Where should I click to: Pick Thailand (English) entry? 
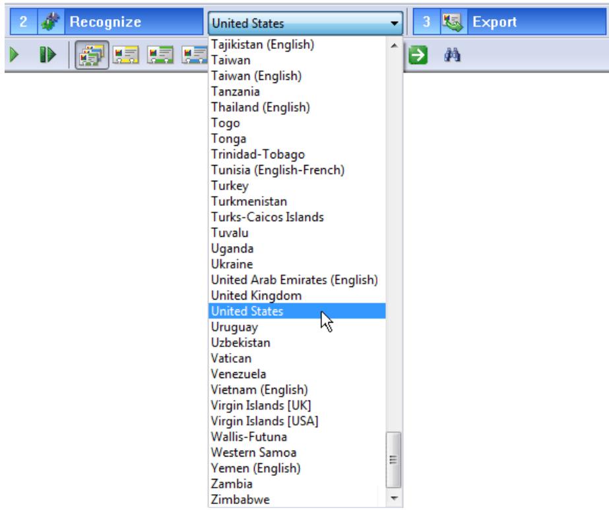297,107
